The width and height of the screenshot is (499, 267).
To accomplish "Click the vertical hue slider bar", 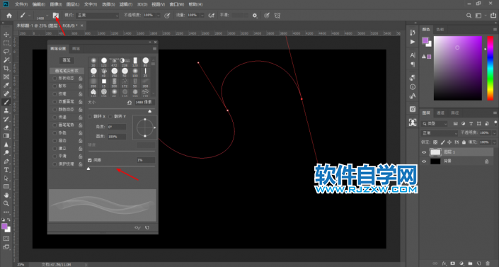I will click(x=490, y=68).
